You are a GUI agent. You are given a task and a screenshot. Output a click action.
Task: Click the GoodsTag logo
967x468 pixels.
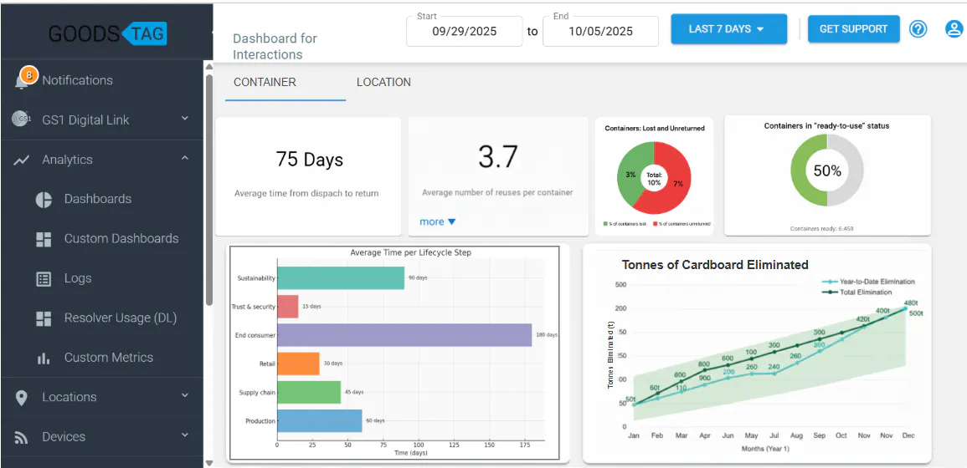pos(108,33)
